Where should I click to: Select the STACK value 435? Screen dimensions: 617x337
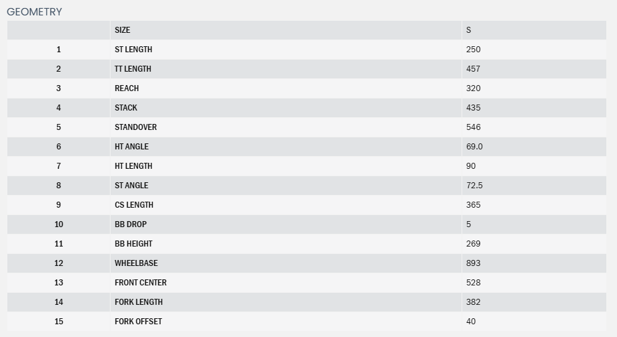pos(473,108)
